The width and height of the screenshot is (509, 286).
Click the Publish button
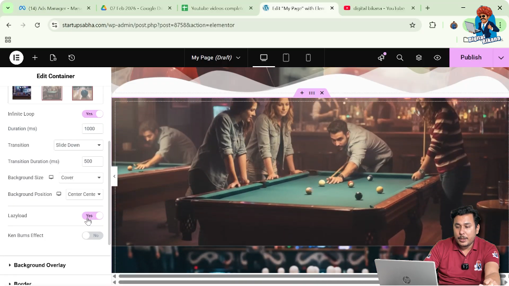(x=470, y=58)
